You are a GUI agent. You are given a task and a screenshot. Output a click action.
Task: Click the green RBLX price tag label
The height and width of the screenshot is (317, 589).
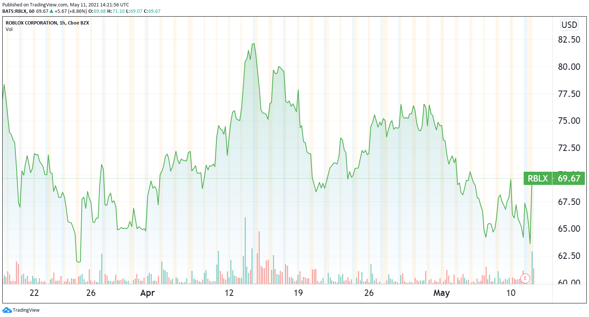tap(538, 178)
